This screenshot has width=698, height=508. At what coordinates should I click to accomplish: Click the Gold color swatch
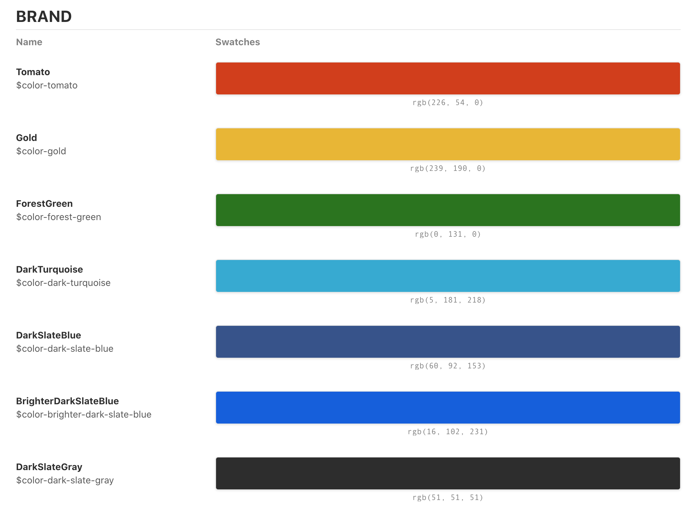click(x=448, y=144)
